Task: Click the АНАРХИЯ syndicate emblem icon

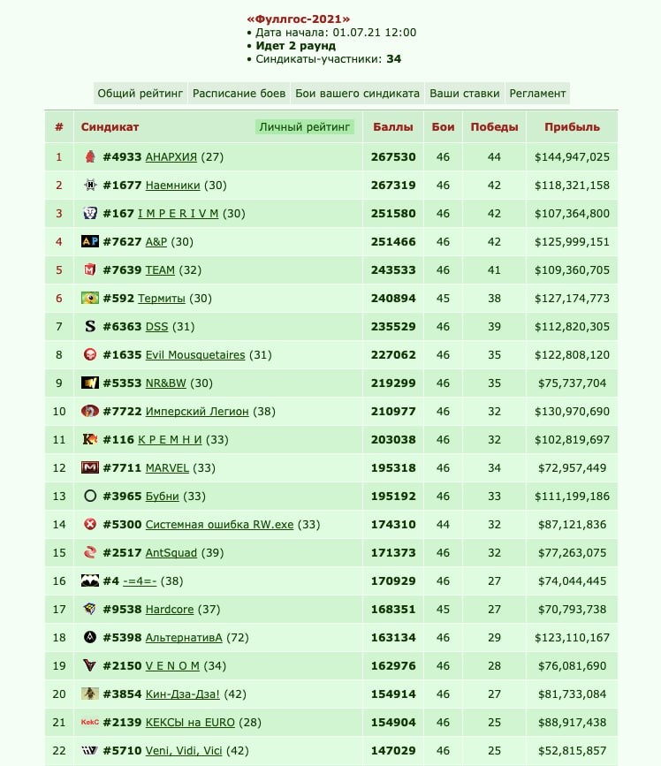Action: (x=90, y=156)
